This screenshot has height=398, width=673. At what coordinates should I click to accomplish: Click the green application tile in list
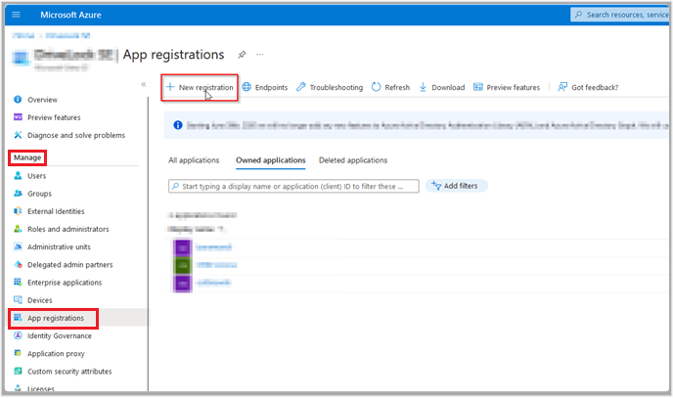182,265
